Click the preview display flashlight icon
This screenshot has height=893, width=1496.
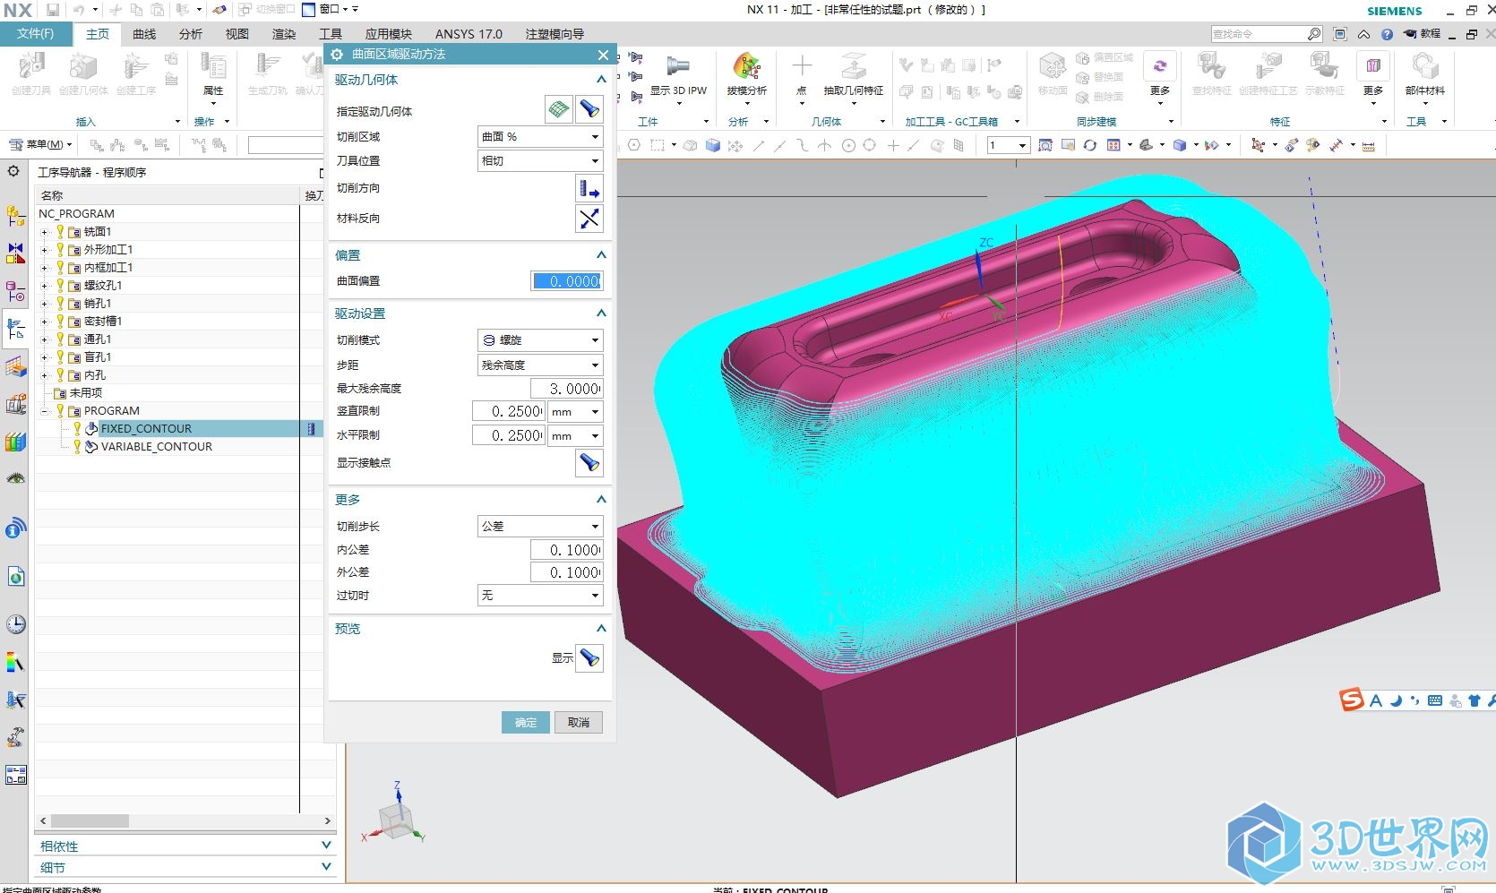pyautogui.click(x=589, y=658)
